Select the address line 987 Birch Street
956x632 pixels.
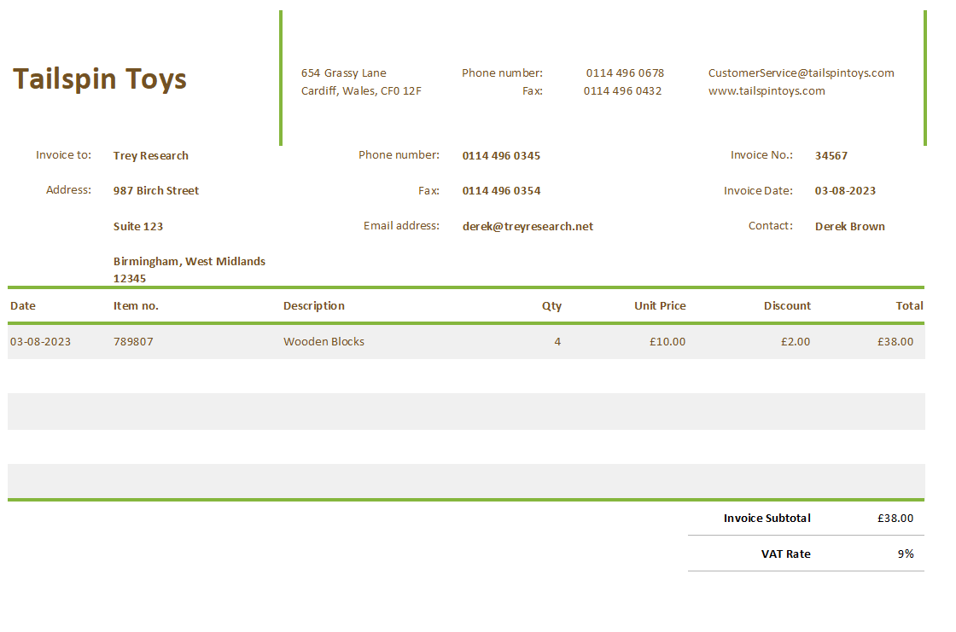[156, 190]
